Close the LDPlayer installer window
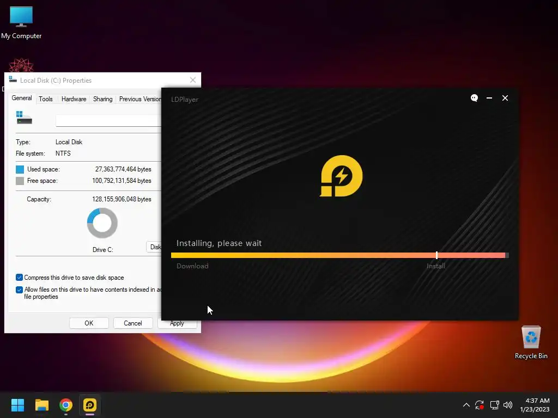558x418 pixels. pyautogui.click(x=505, y=98)
